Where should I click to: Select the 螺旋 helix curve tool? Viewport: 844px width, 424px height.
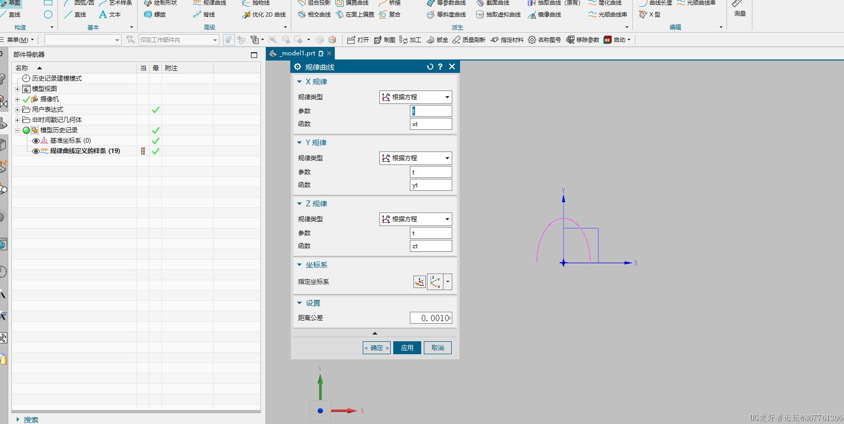tap(155, 14)
